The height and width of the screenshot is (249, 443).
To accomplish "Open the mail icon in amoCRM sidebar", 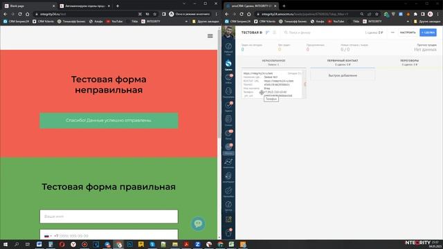I will [x=228, y=134].
